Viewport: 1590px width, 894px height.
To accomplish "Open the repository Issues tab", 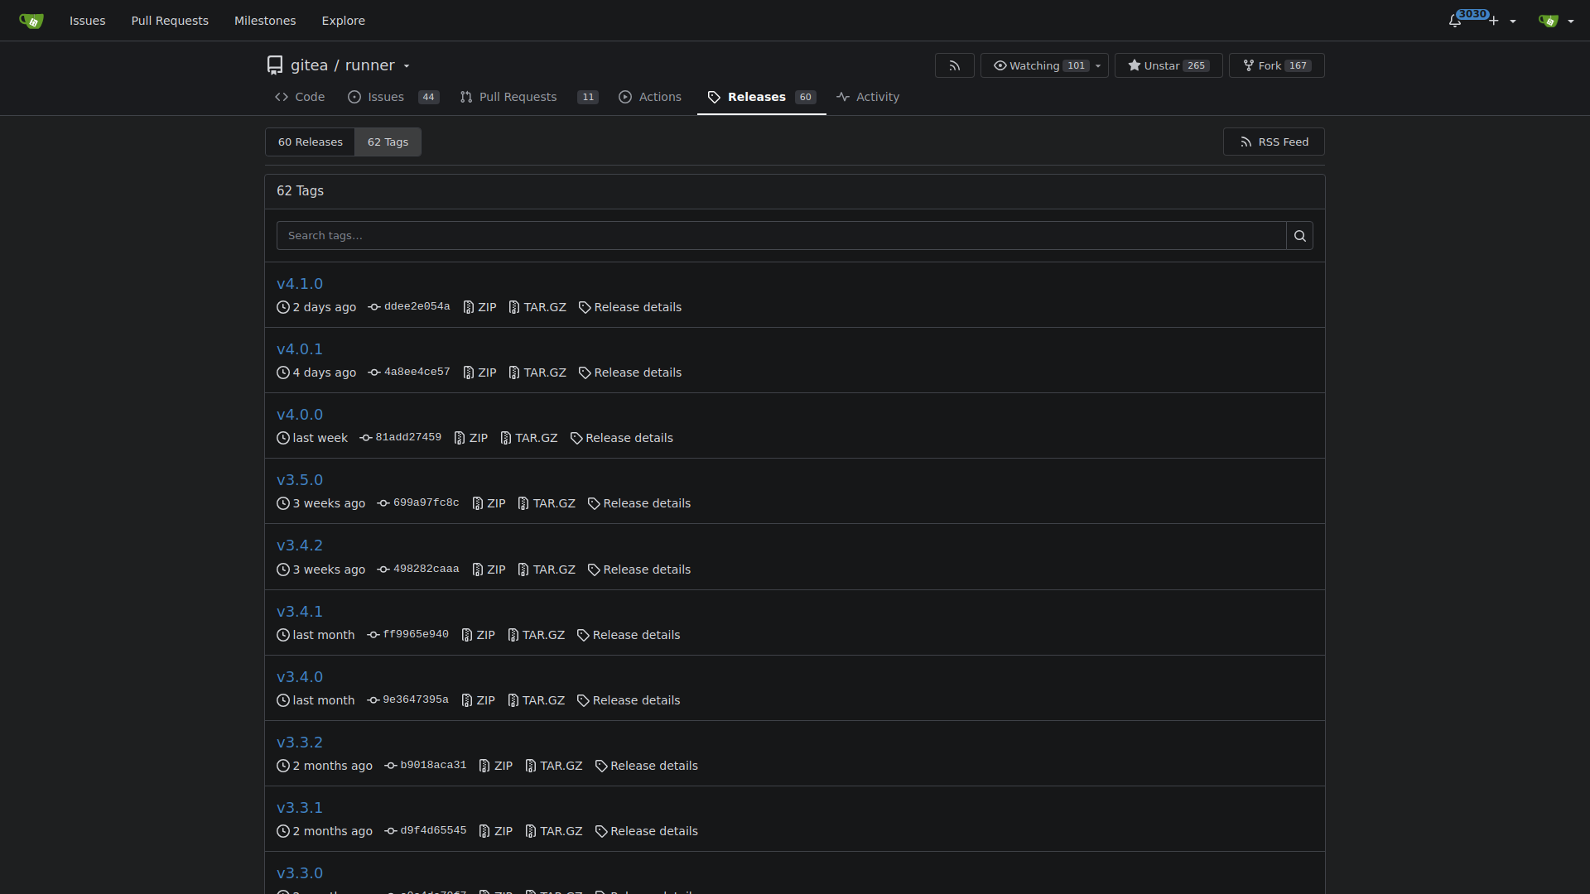I will tap(393, 97).
